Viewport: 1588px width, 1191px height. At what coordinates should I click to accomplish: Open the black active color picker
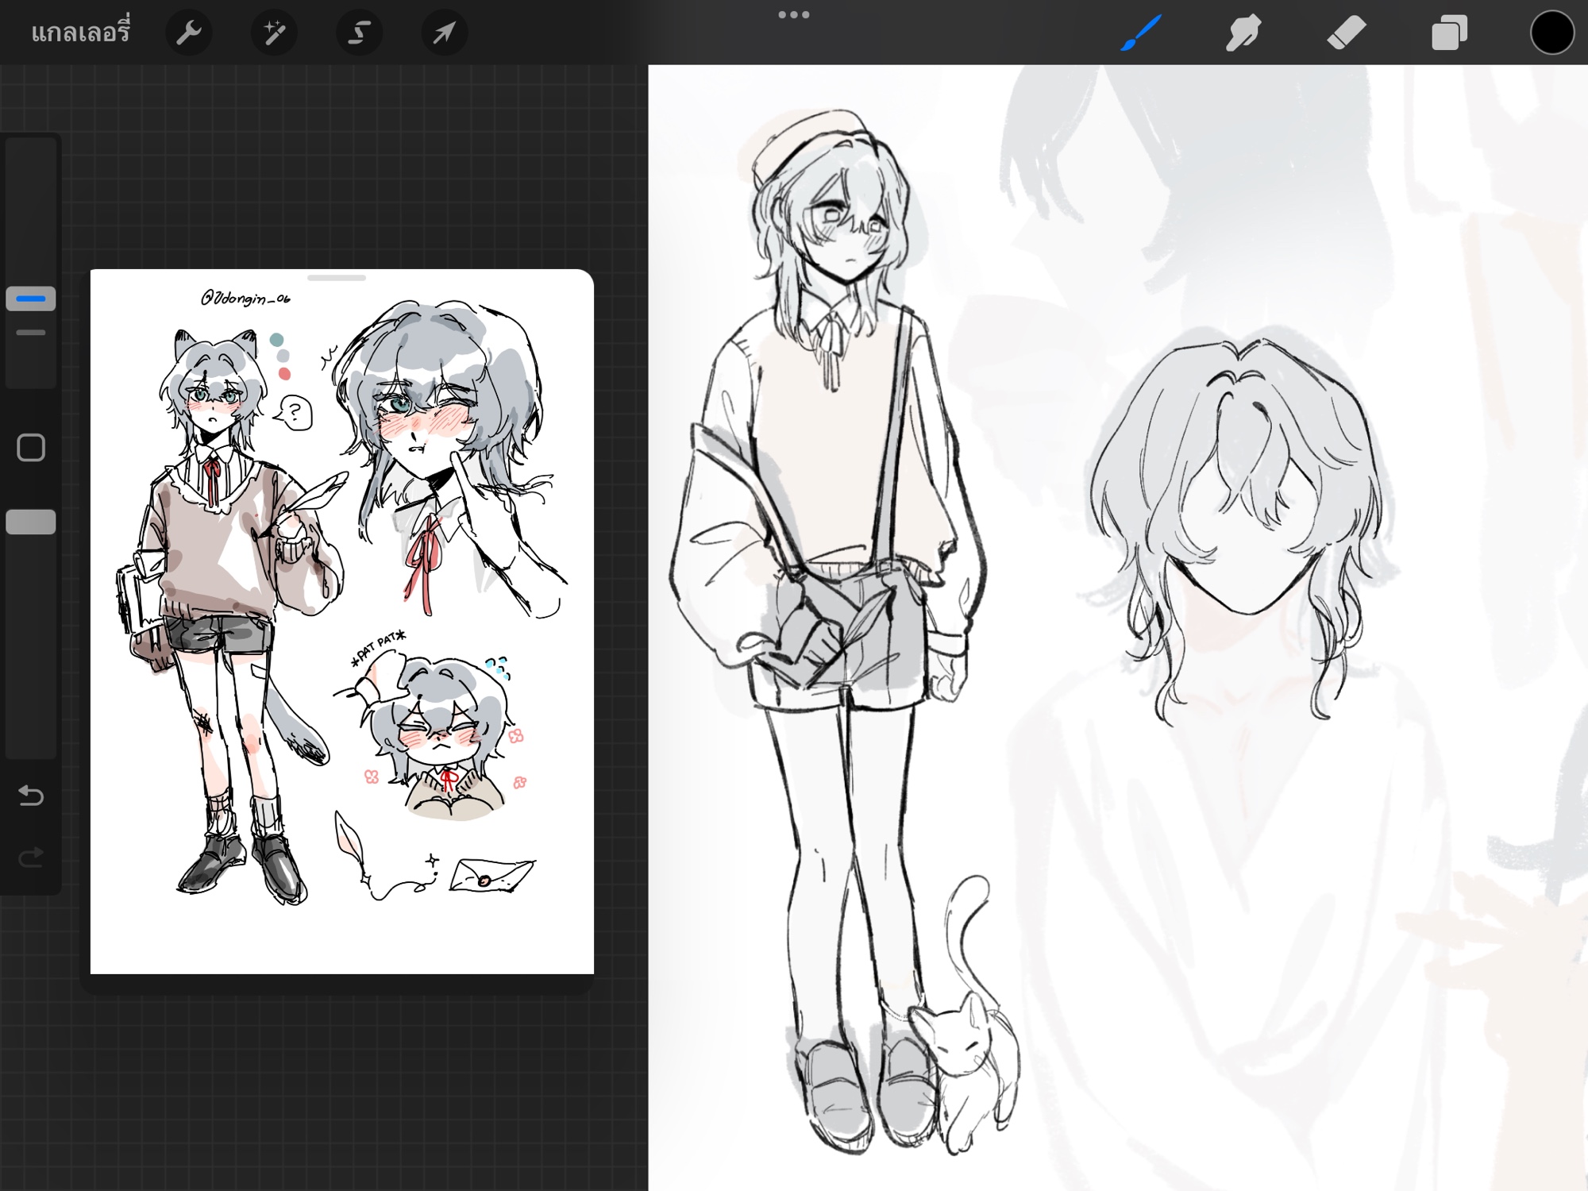[1551, 33]
